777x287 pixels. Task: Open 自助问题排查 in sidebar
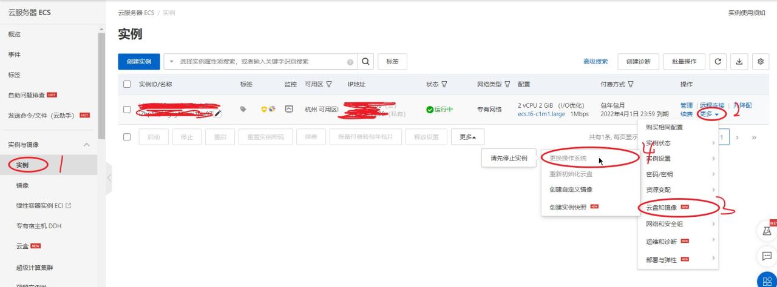pyautogui.click(x=26, y=95)
